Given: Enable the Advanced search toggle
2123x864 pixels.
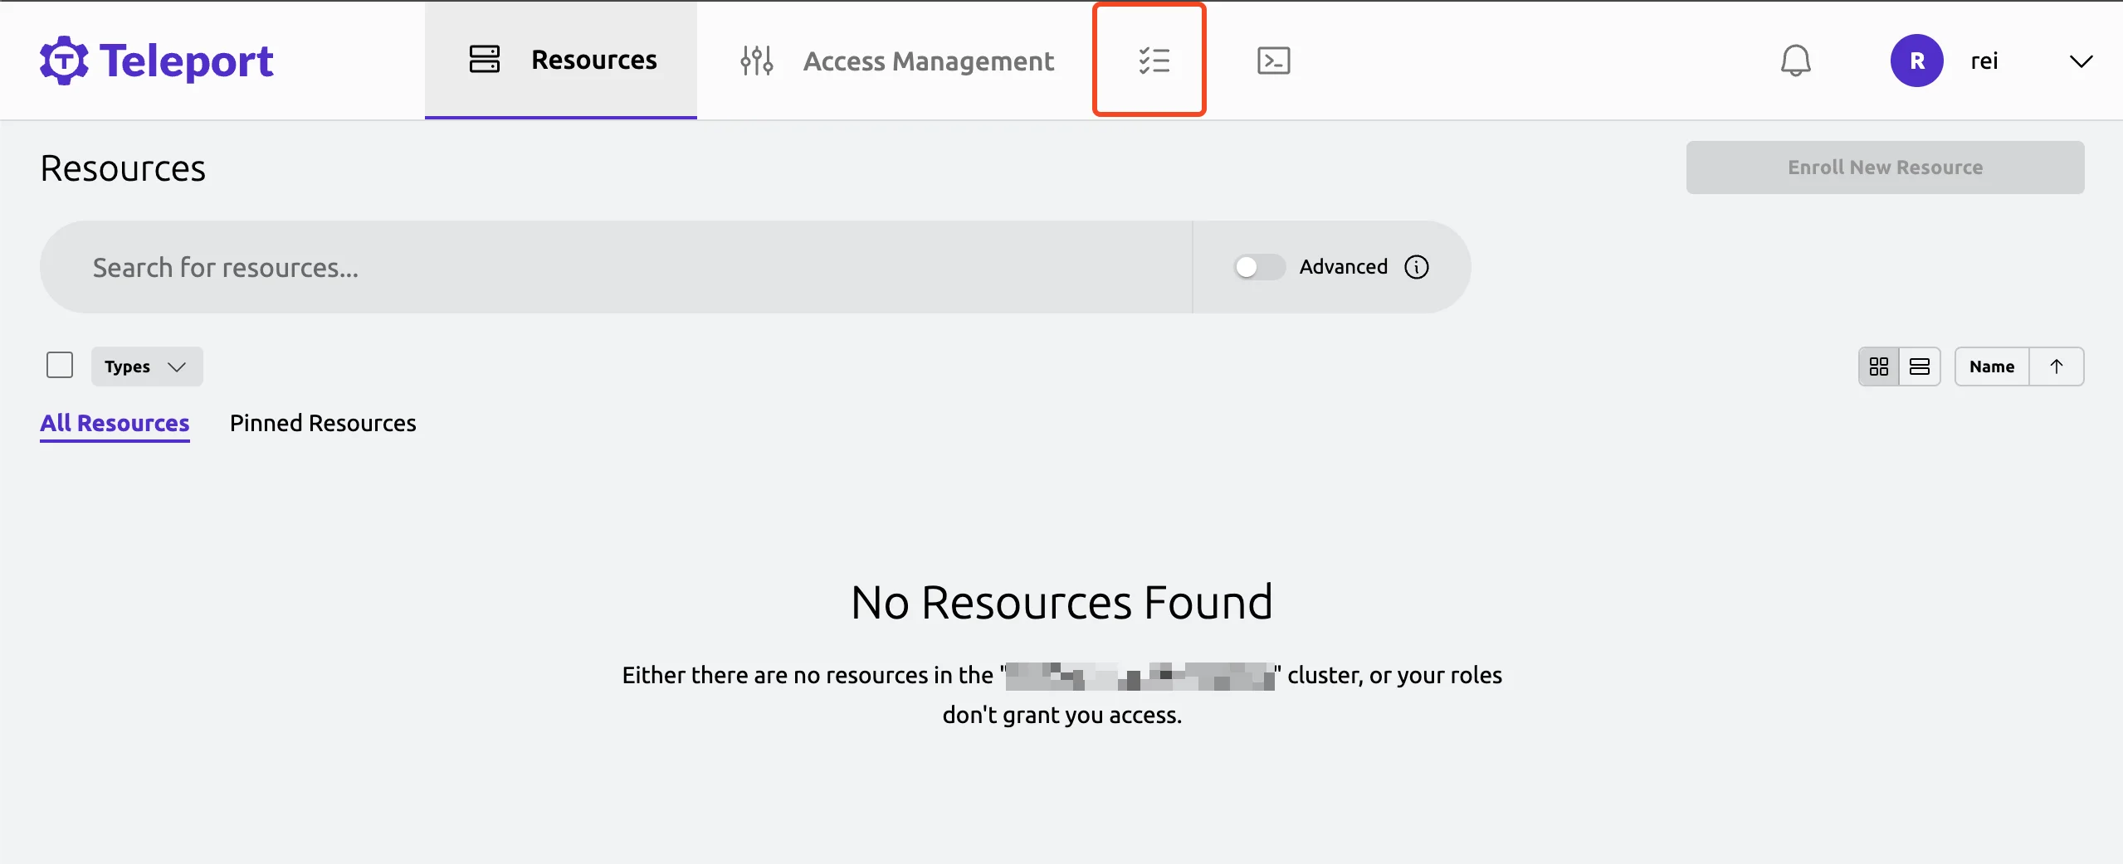Looking at the screenshot, I should pyautogui.click(x=1258, y=267).
